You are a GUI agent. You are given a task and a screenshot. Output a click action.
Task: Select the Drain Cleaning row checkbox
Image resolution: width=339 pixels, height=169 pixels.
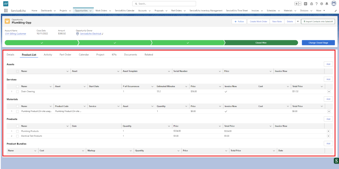pyautogui.click(x=17, y=91)
